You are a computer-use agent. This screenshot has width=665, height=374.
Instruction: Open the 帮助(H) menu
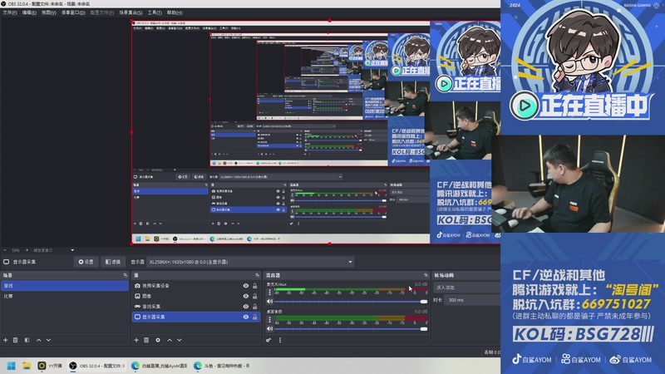(175, 12)
